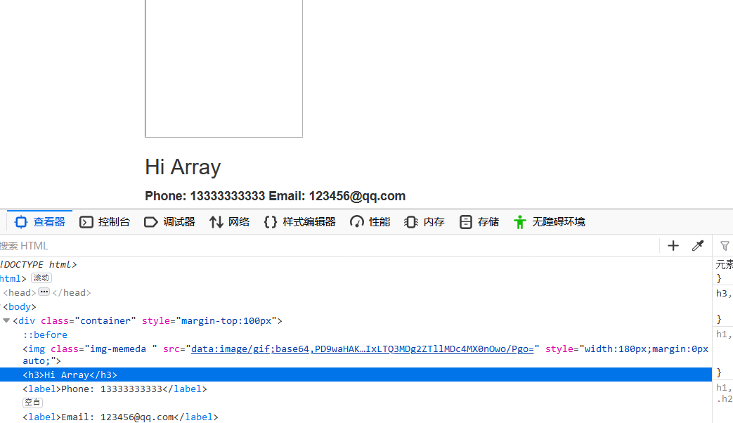Image resolution: width=733 pixels, height=423 pixels.
Task: Switch to the 网络 Network tab
Action: (230, 221)
